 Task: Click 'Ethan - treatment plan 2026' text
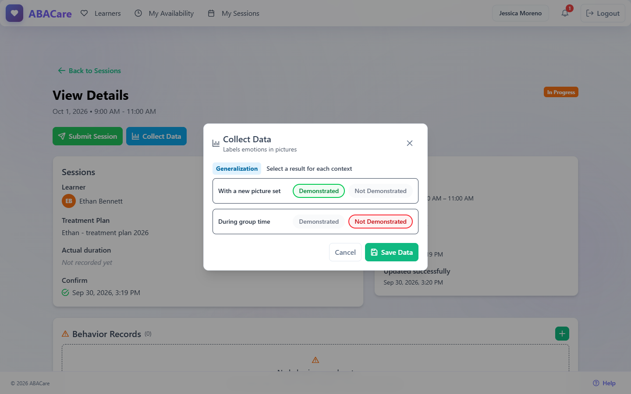click(x=105, y=232)
